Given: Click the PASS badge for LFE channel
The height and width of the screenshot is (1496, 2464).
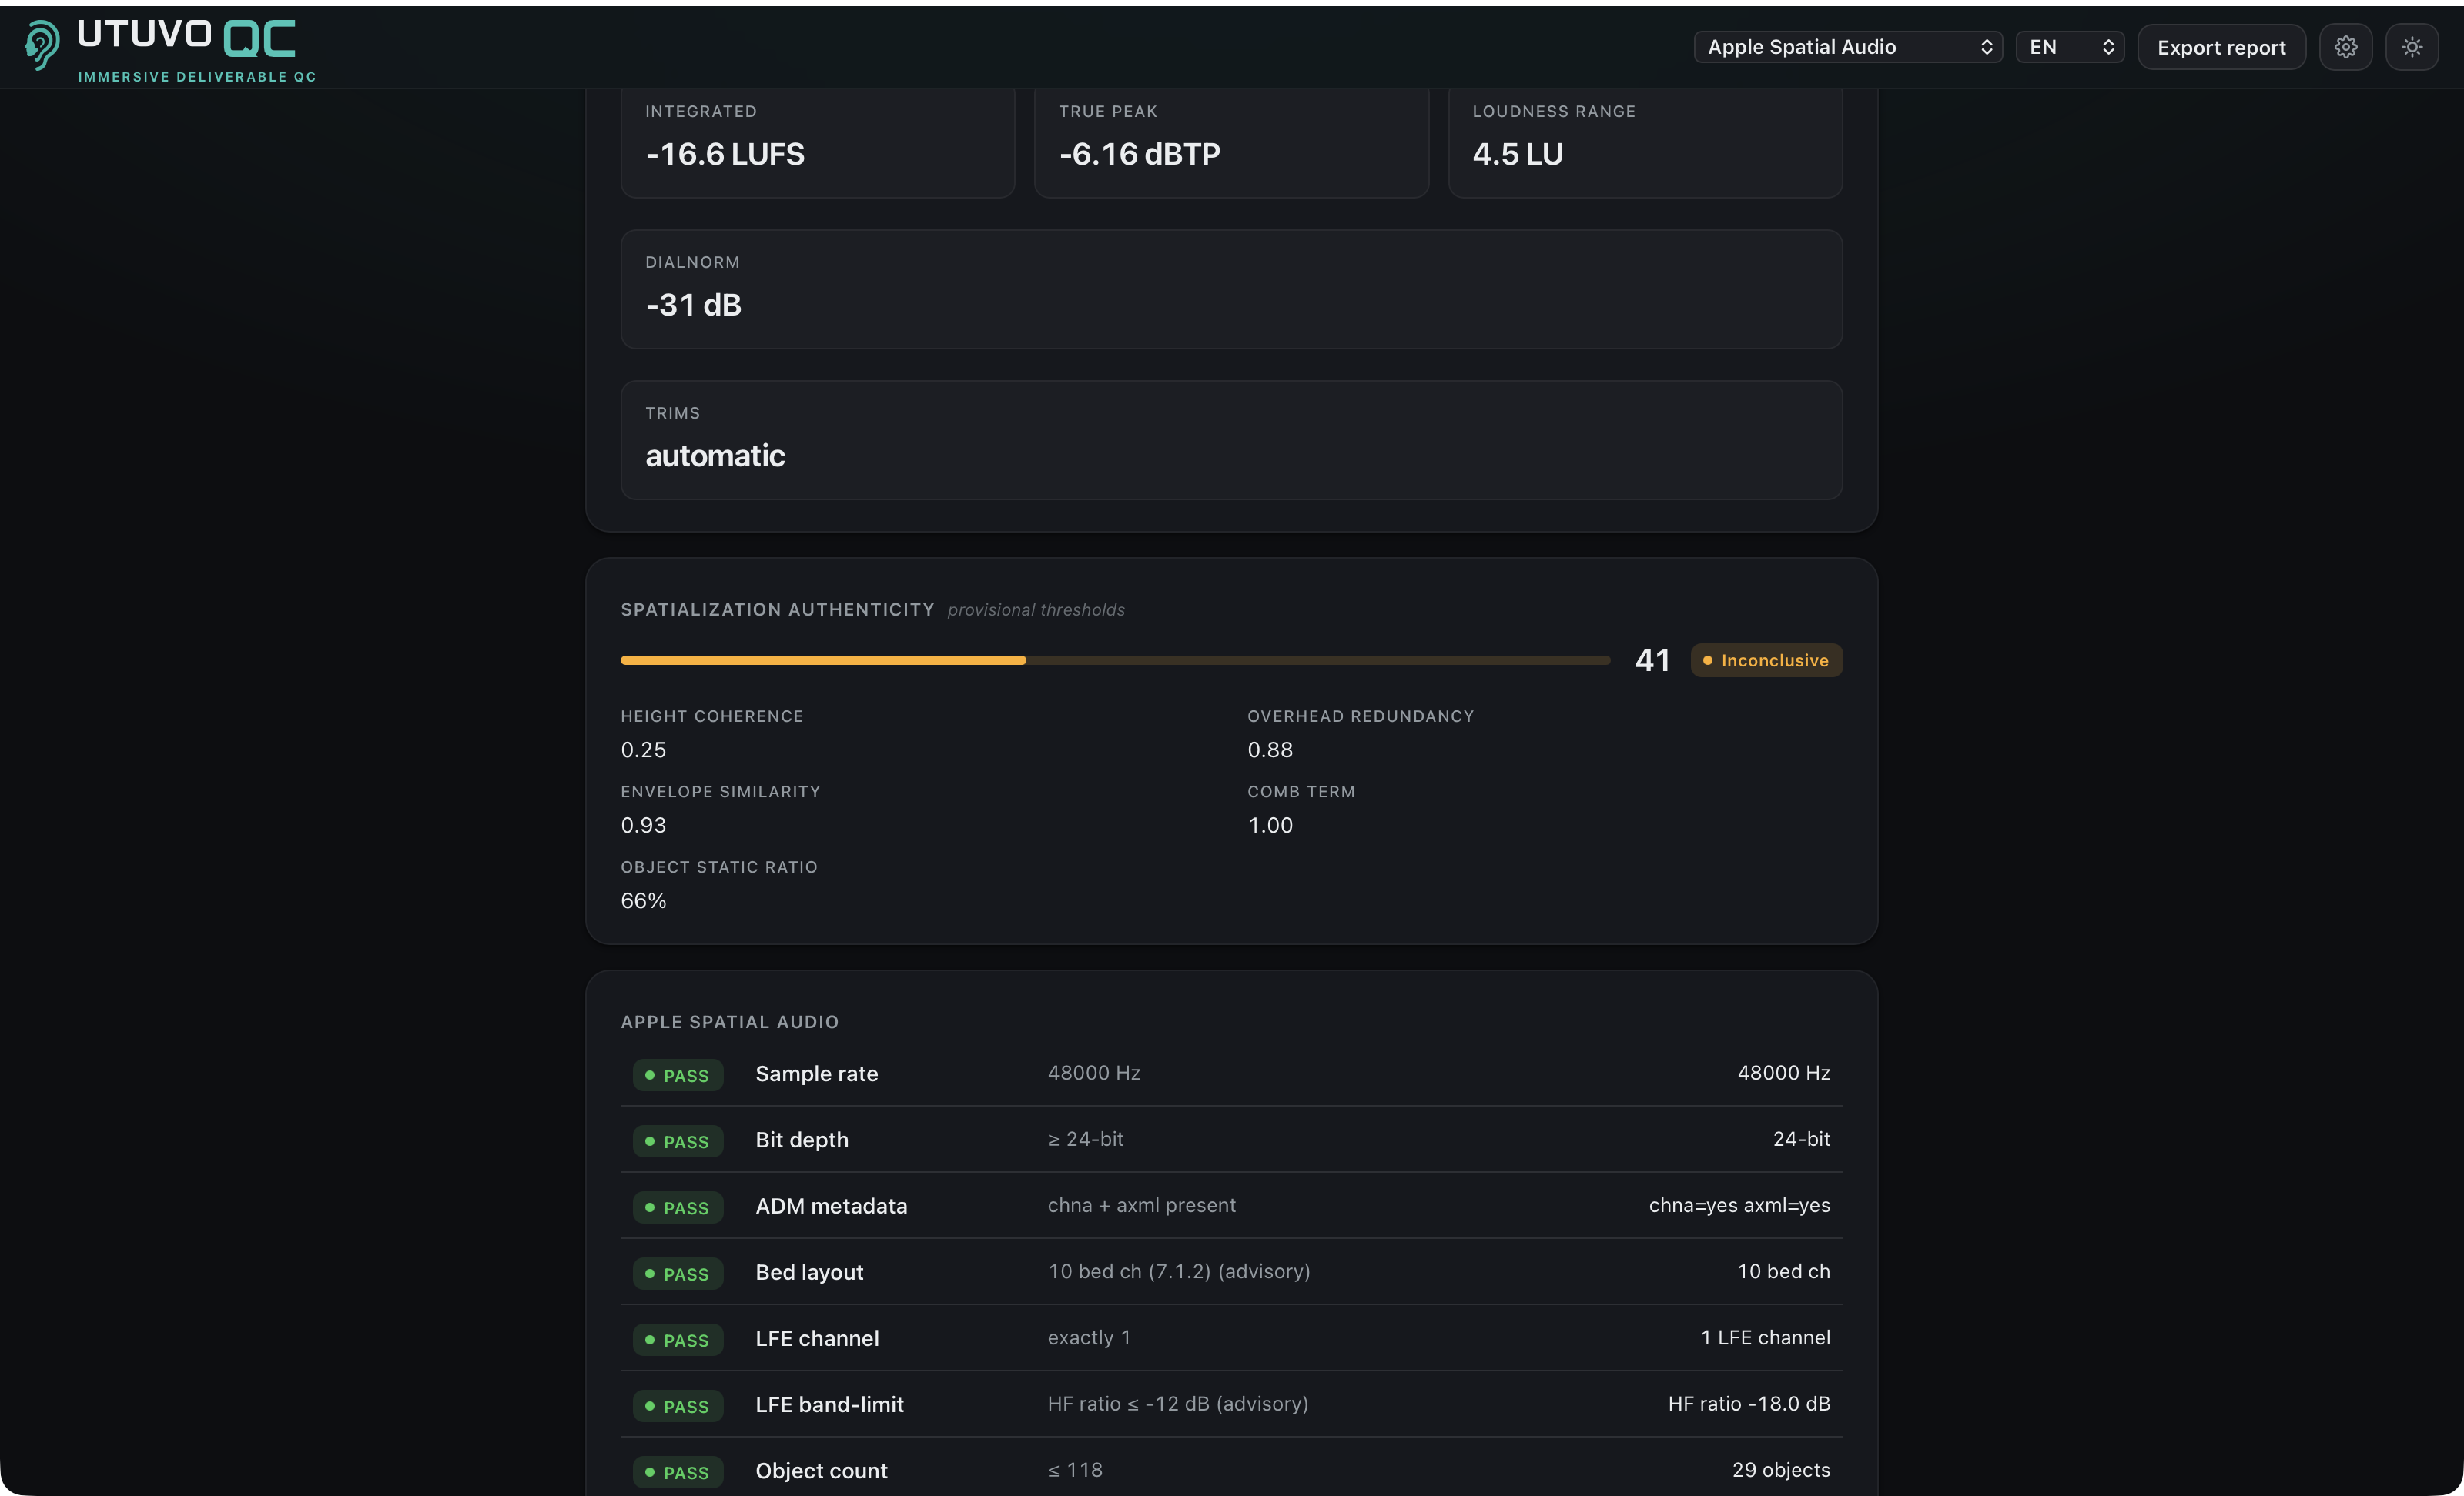Looking at the screenshot, I should (677, 1340).
